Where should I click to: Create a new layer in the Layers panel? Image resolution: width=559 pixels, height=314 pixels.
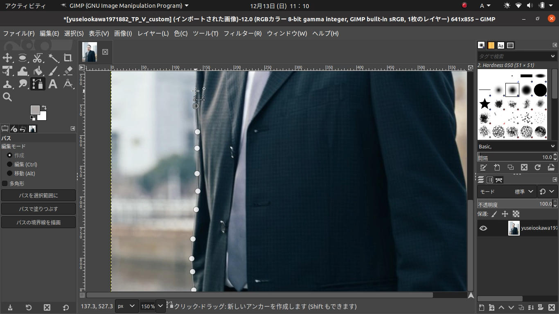(482, 307)
